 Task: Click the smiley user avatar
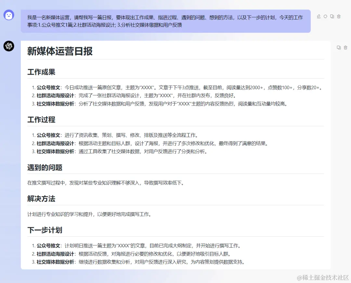[x=8, y=15]
